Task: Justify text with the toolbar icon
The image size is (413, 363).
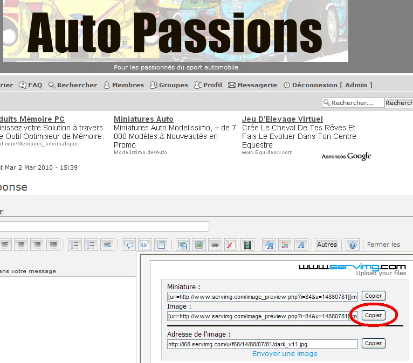Action: tap(53, 245)
